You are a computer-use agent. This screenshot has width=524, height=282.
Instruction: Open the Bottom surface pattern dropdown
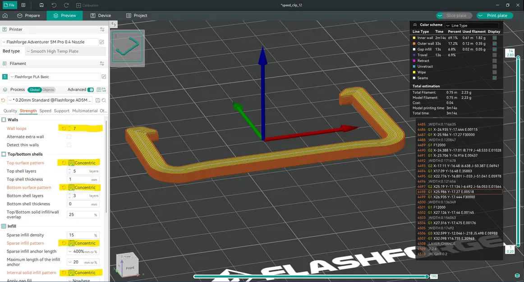[83, 188]
